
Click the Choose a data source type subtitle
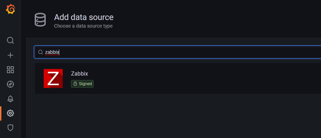[83, 26]
